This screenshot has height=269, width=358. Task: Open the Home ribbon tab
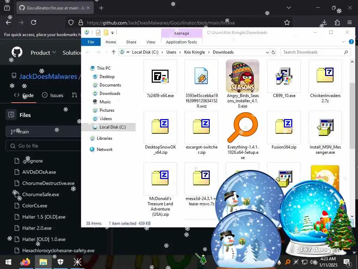(111, 42)
